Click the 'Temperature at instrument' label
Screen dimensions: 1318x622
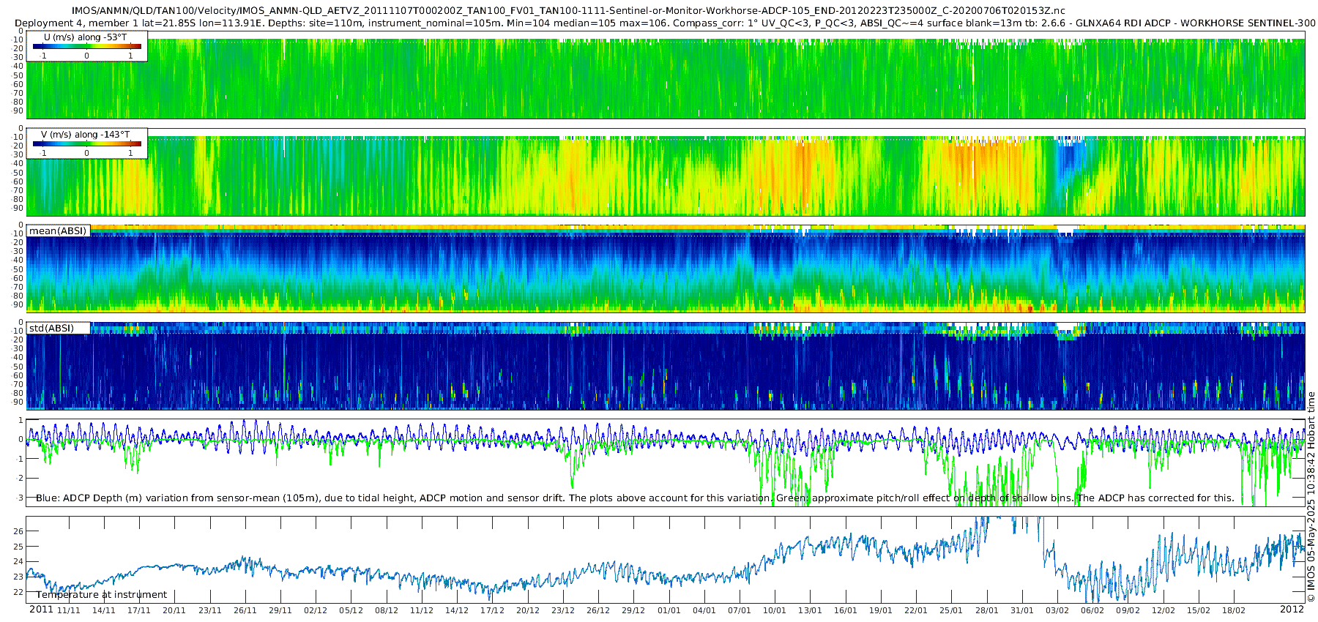[x=102, y=595]
